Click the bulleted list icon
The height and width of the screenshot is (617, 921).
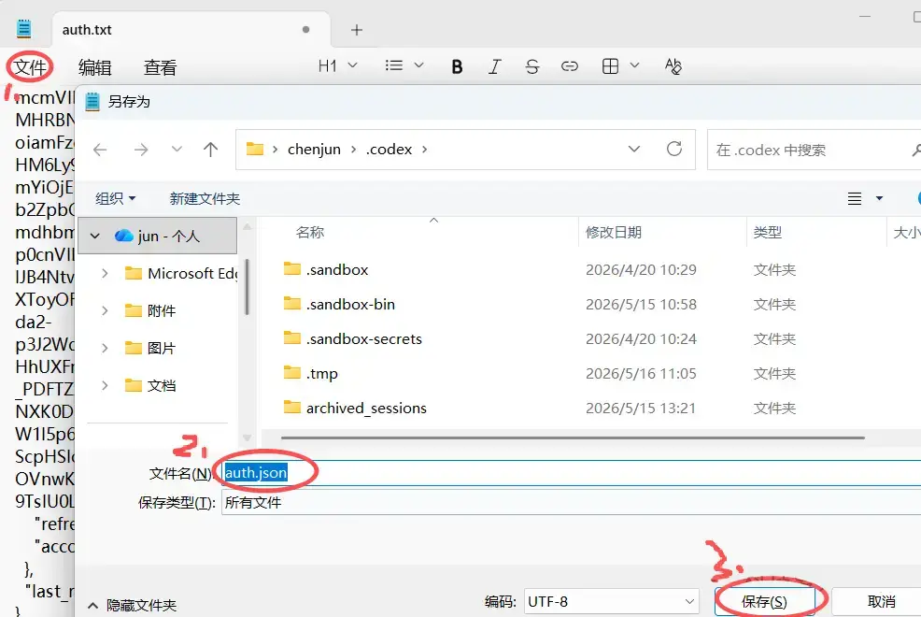pyautogui.click(x=394, y=65)
